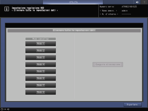Click the speaker volume icon
Viewport: 148px width, 111px height.
(137, 2)
